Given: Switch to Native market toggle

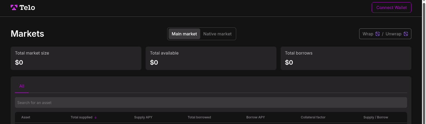Looking at the screenshot, I should pyautogui.click(x=217, y=34).
